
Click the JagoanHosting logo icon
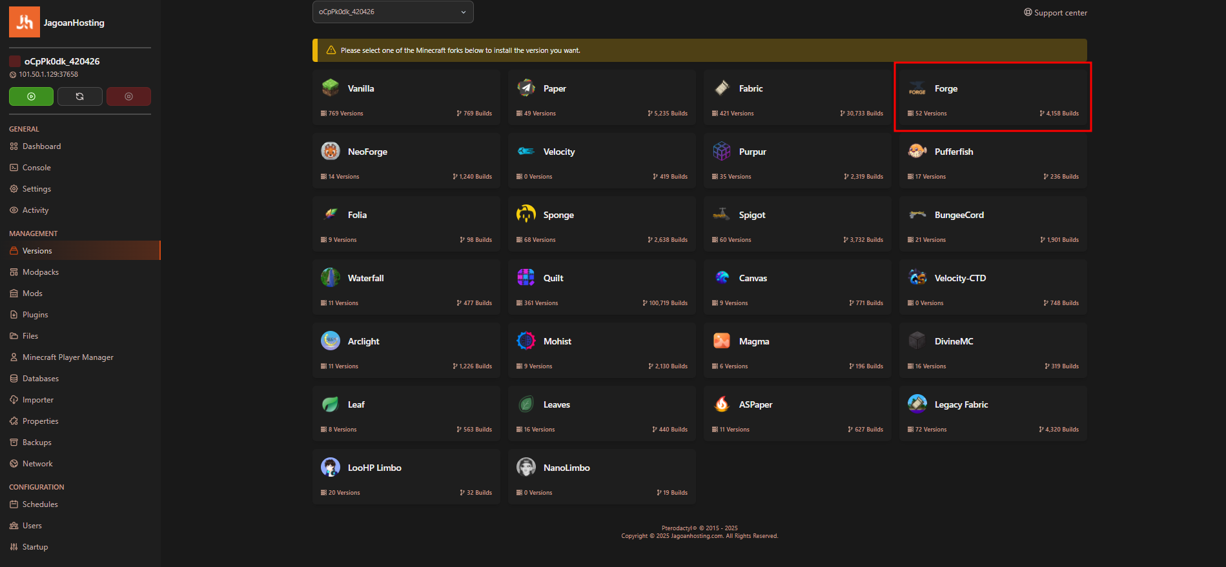pos(25,22)
